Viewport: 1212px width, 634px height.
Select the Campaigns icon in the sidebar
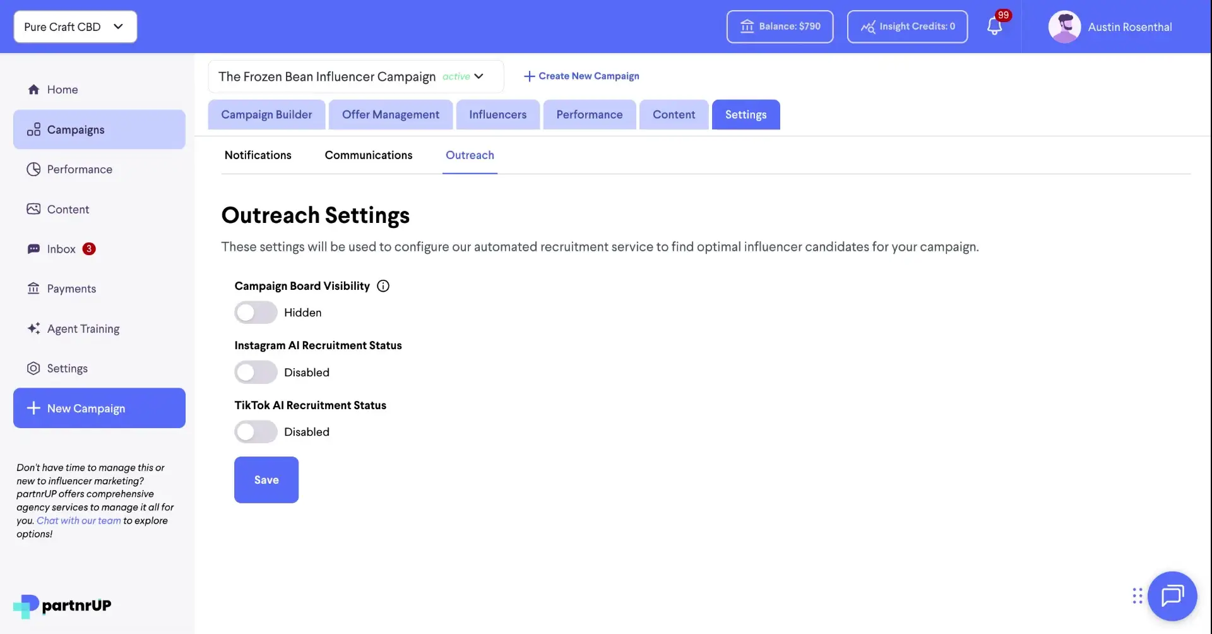pos(33,129)
